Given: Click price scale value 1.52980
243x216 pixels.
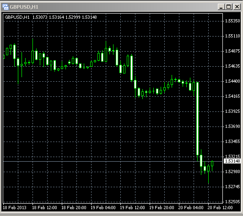Looking at the screenshot, I should tap(232, 172).
